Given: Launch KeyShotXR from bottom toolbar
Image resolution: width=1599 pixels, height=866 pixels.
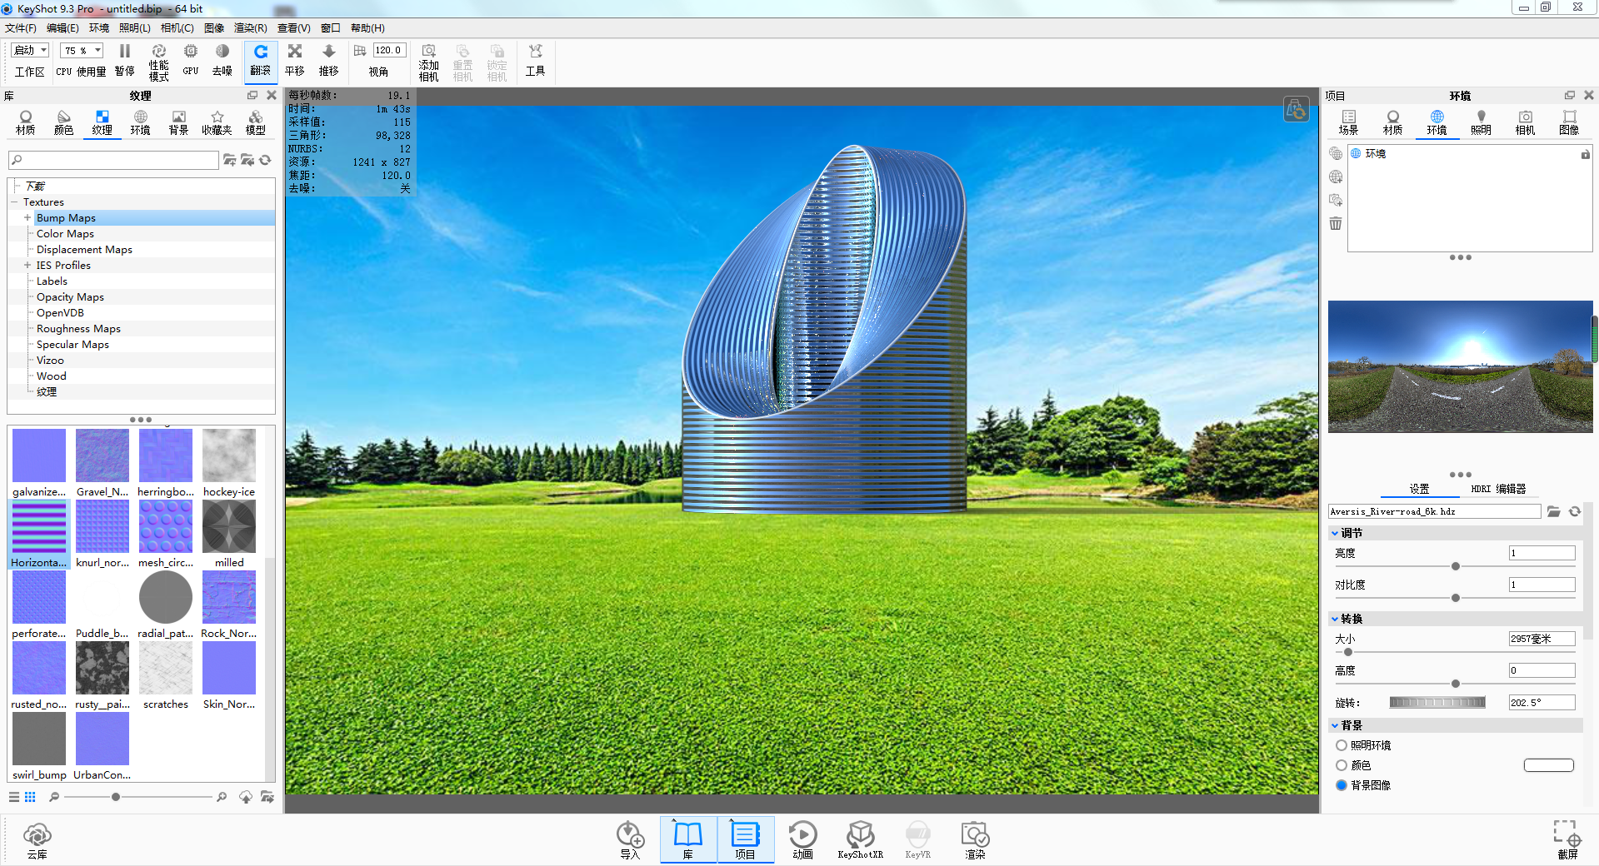Looking at the screenshot, I should point(860,839).
